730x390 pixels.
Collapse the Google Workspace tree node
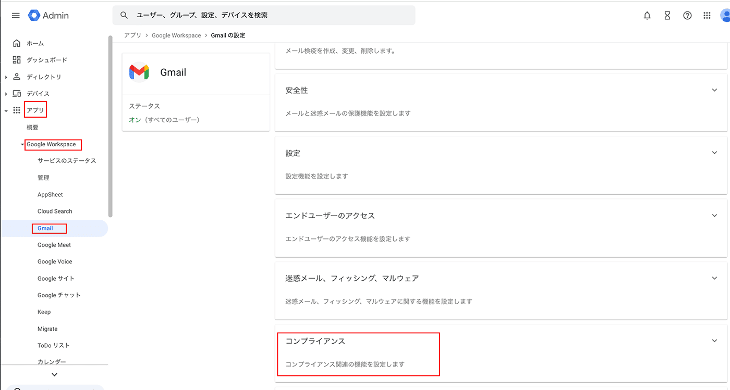(x=23, y=145)
